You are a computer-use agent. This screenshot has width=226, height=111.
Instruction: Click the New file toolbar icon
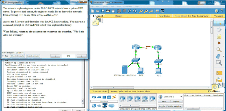[92, 11]
